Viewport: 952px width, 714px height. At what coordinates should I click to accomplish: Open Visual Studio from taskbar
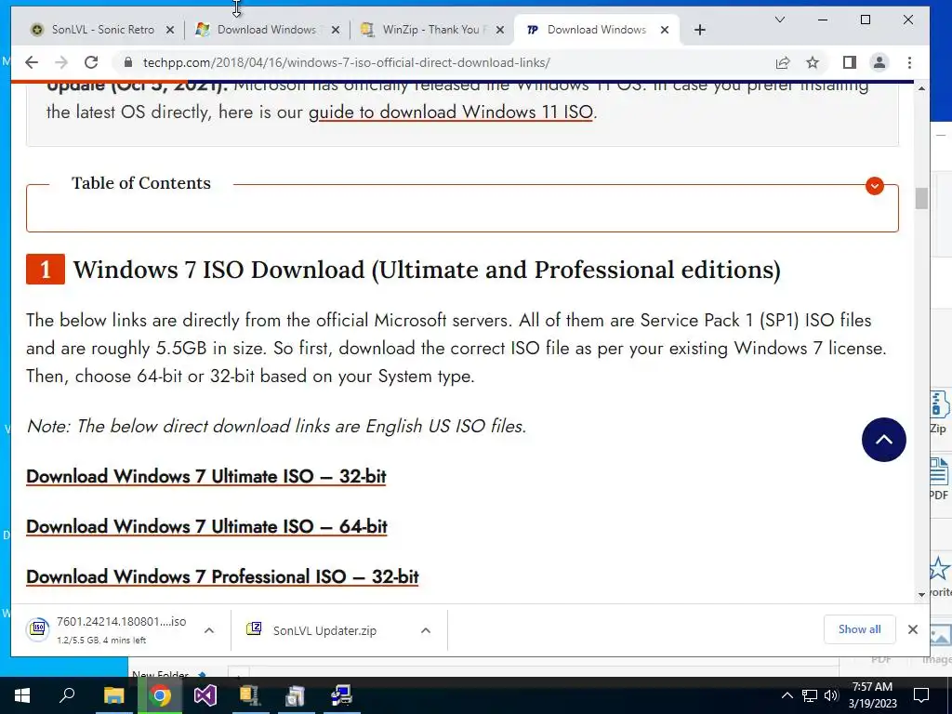tap(205, 695)
